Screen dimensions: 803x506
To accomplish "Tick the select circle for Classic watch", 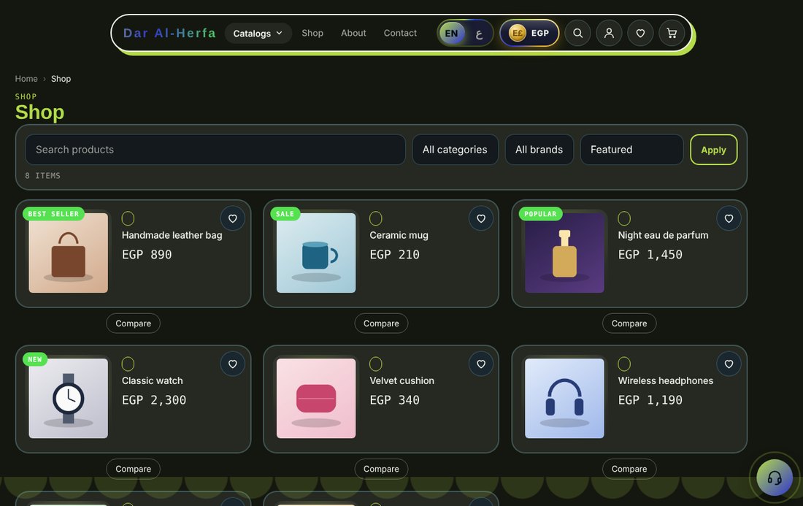I will click(128, 364).
